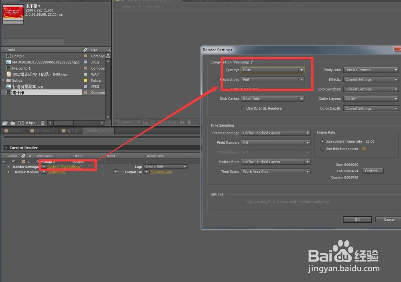Viewport: 401px width, 282px height.
Task: Click OK in Render Settings dialog
Action: click(357, 220)
